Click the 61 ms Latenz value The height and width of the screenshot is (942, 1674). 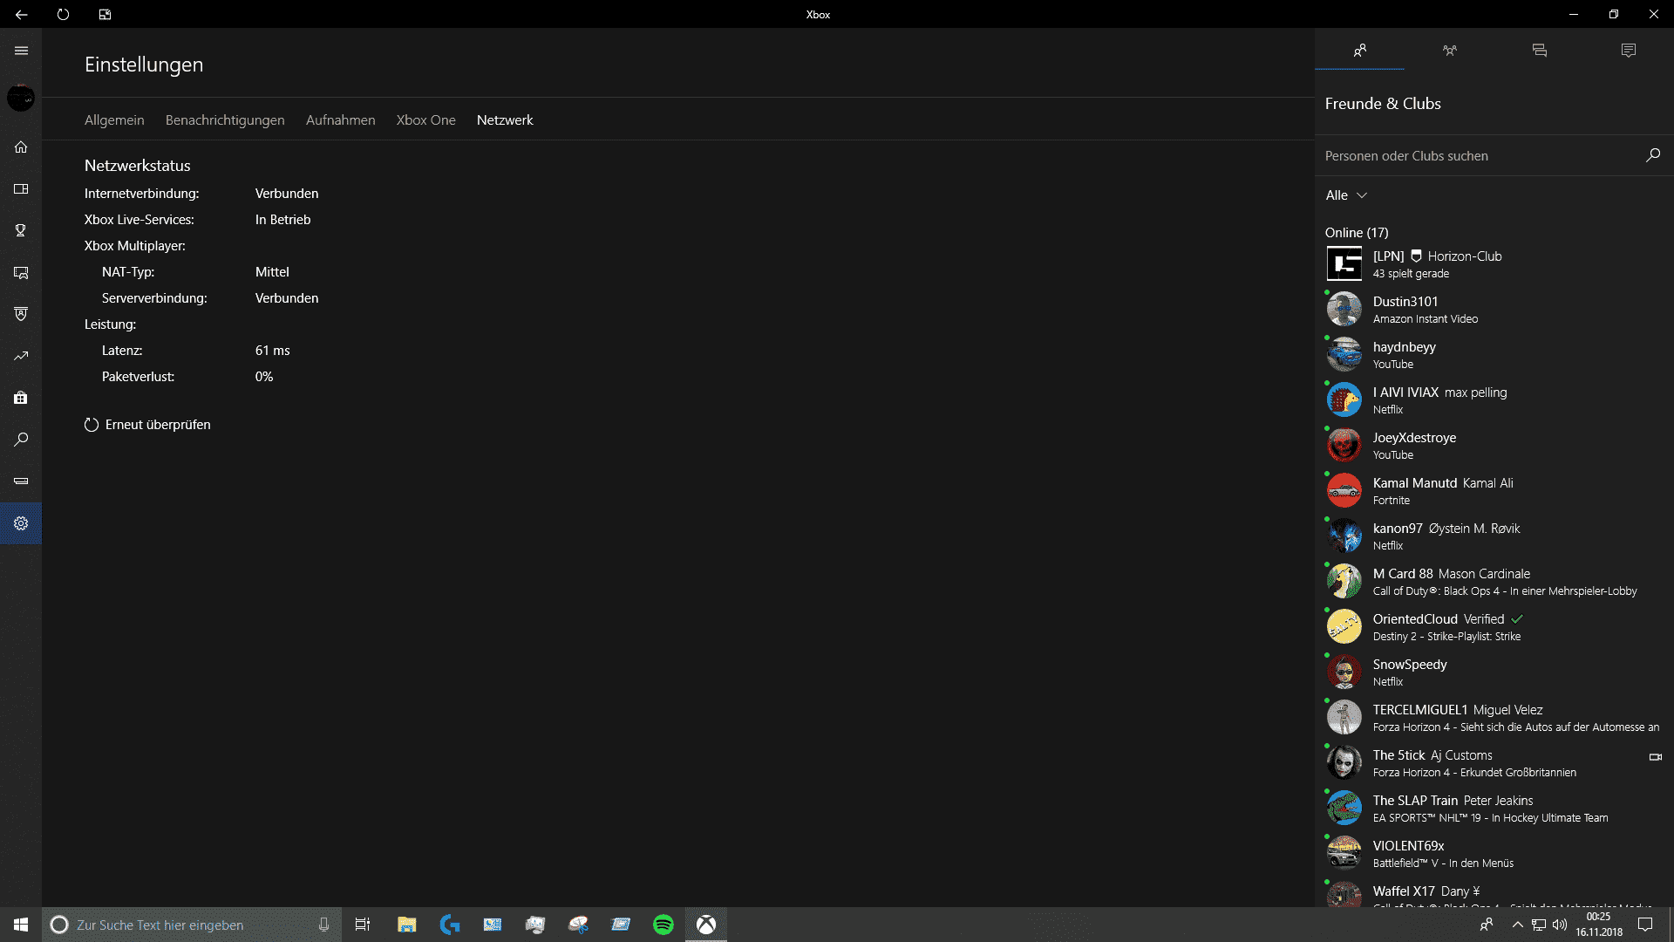click(273, 351)
